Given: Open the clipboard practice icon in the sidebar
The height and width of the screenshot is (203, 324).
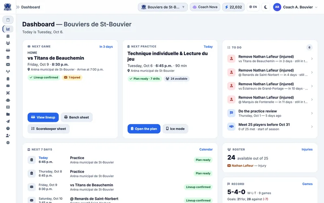Looking at the screenshot, I should tap(8, 79).
